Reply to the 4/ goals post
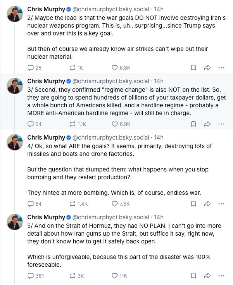The height and width of the screenshot is (285, 233). [31, 203]
